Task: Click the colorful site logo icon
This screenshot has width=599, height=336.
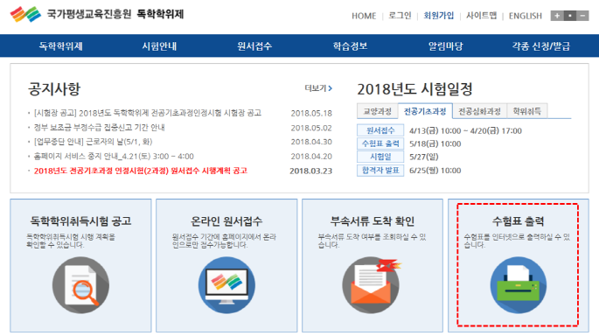Action: pyautogui.click(x=25, y=15)
